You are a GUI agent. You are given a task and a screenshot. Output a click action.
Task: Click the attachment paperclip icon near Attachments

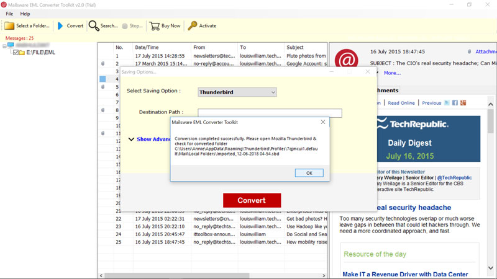point(470,51)
